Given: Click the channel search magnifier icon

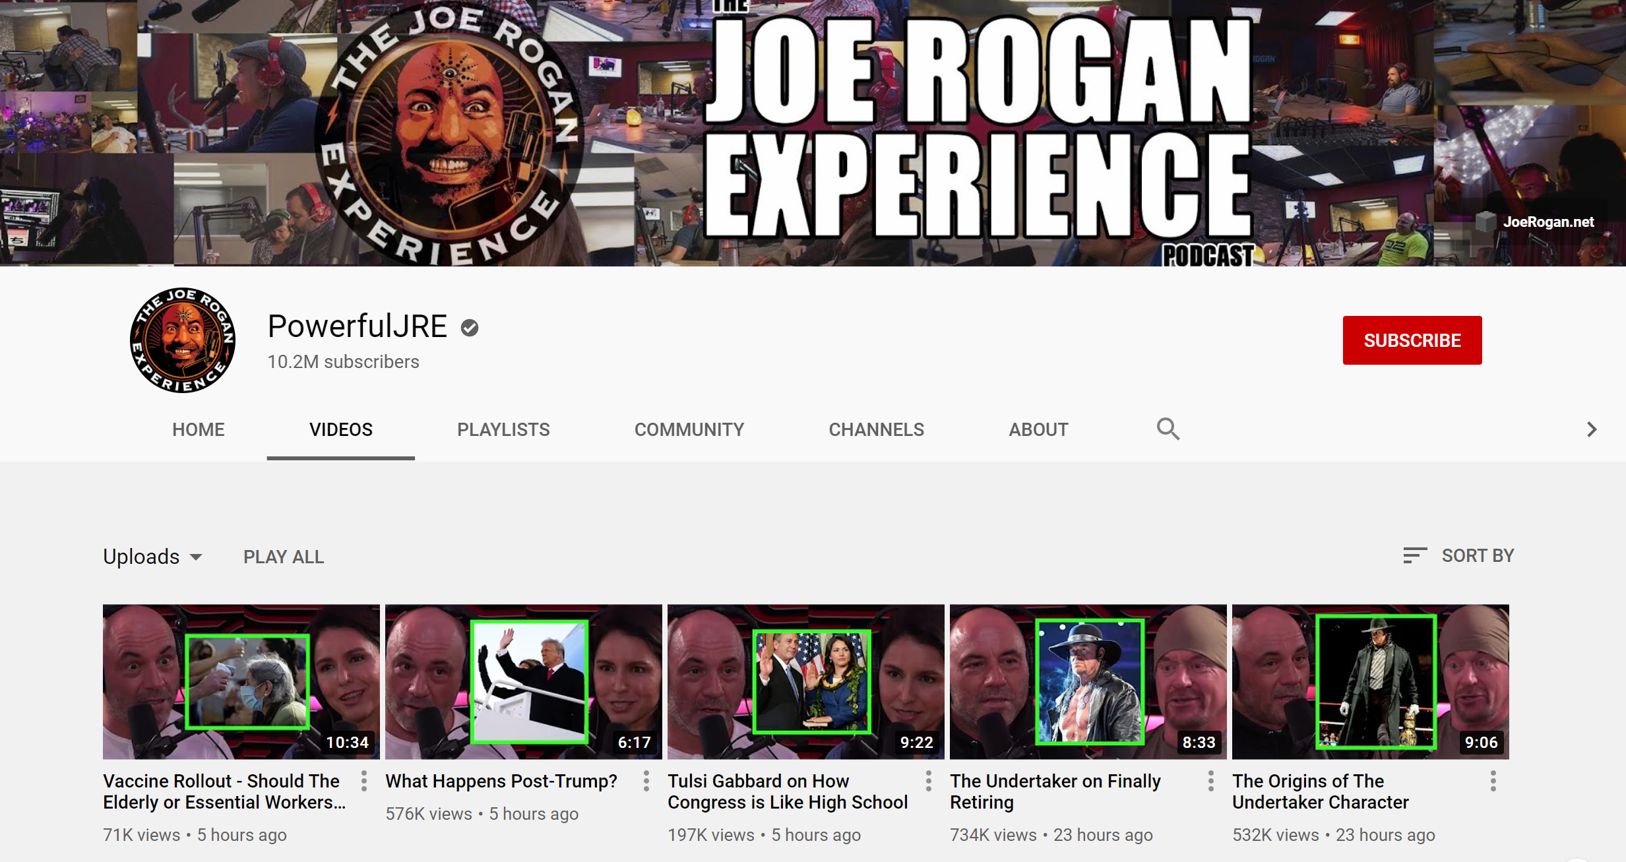Looking at the screenshot, I should (1168, 429).
